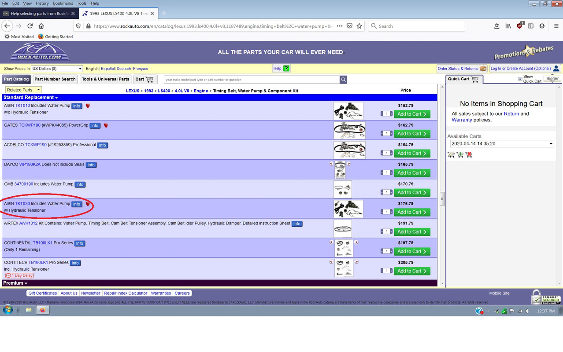Open the Related Parts dropdown
The height and width of the screenshot is (352, 563).
click(x=23, y=90)
